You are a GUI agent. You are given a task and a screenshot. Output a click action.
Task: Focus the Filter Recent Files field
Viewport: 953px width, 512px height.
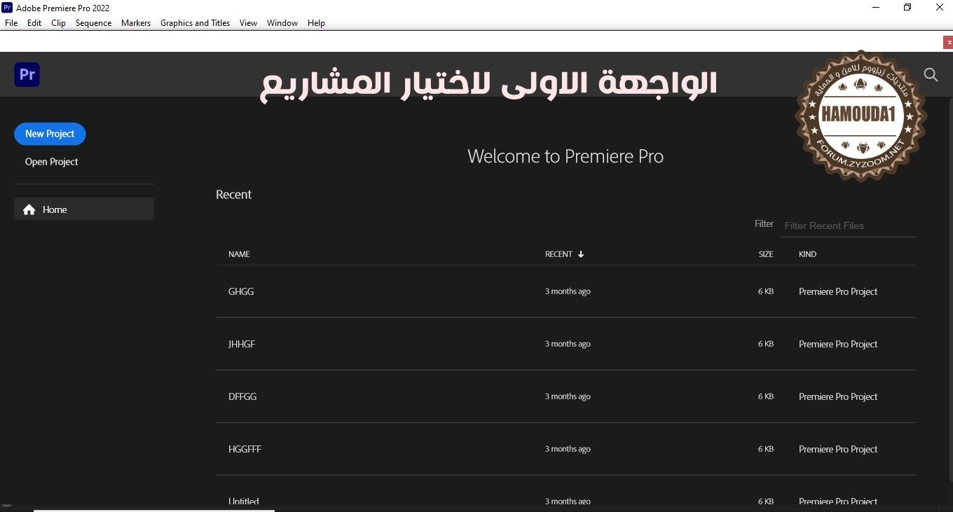coord(848,226)
